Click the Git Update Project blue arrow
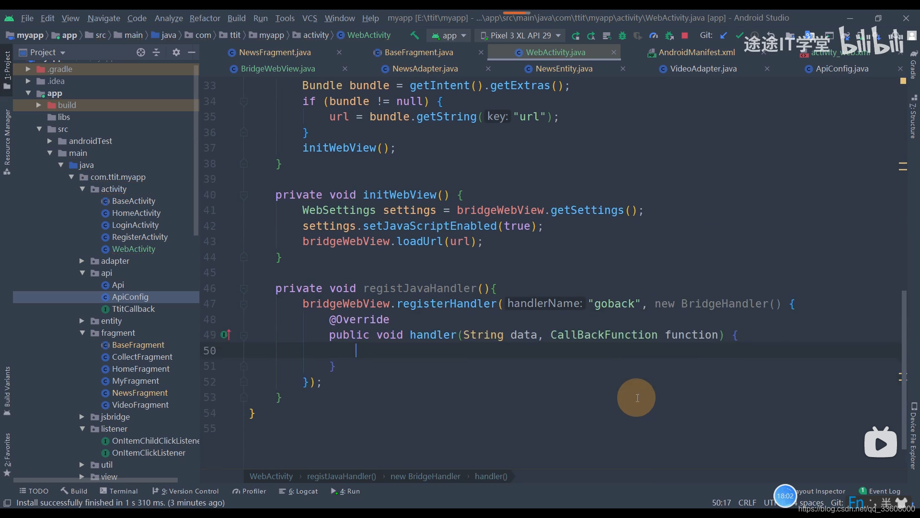The image size is (920, 518). click(724, 35)
